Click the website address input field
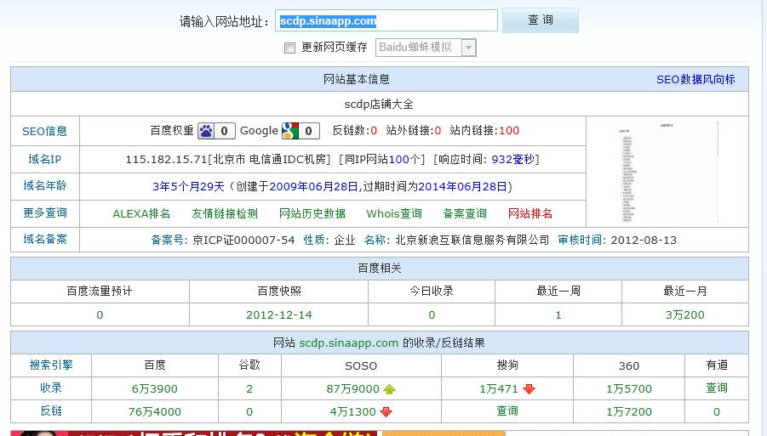 (x=386, y=21)
